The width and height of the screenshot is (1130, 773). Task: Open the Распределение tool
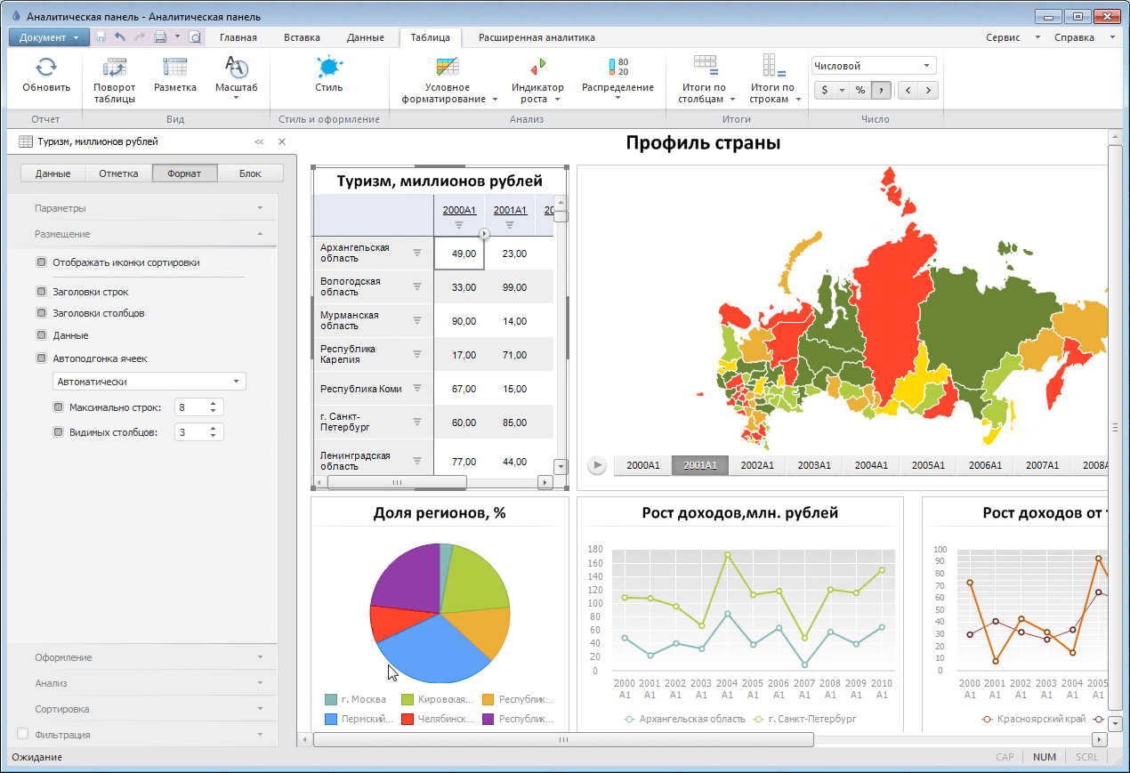[617, 68]
